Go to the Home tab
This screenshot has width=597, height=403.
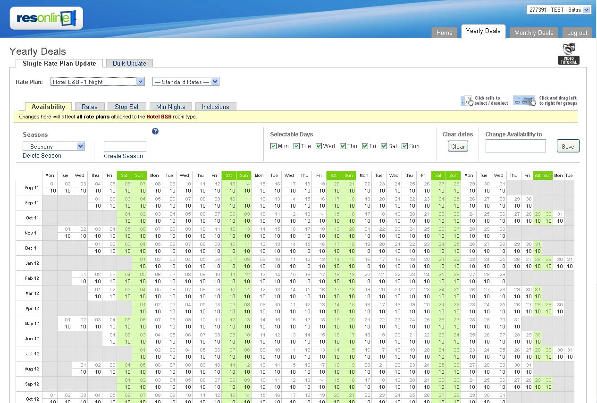coord(444,33)
